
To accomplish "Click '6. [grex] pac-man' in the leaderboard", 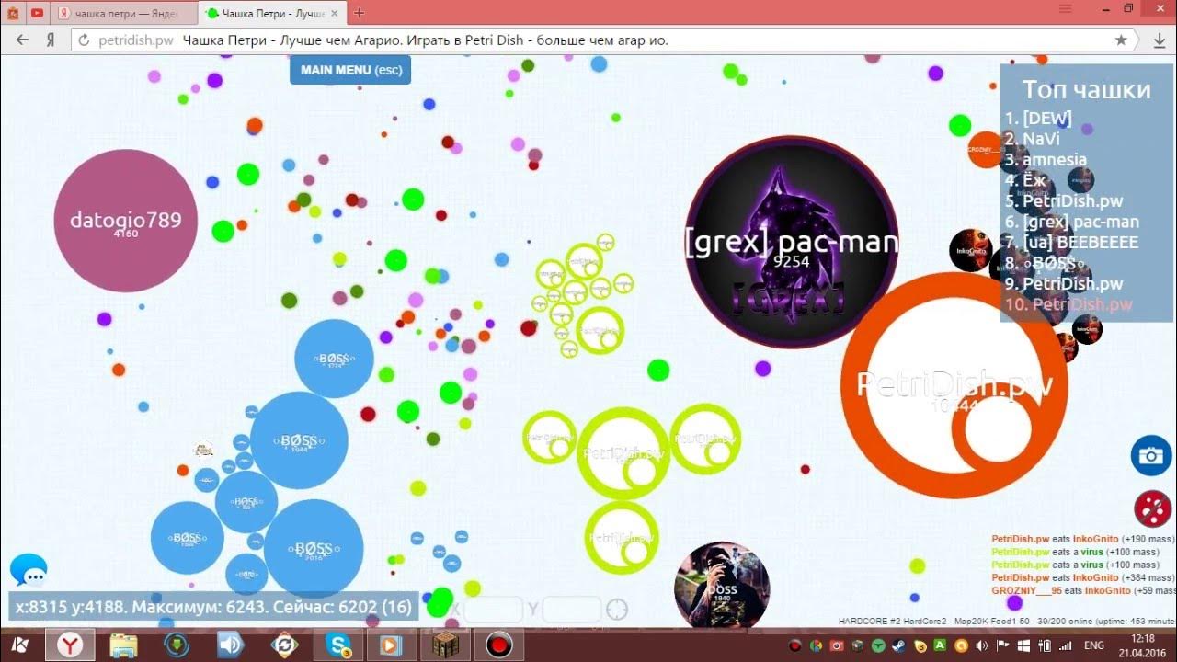I will (x=1071, y=222).
